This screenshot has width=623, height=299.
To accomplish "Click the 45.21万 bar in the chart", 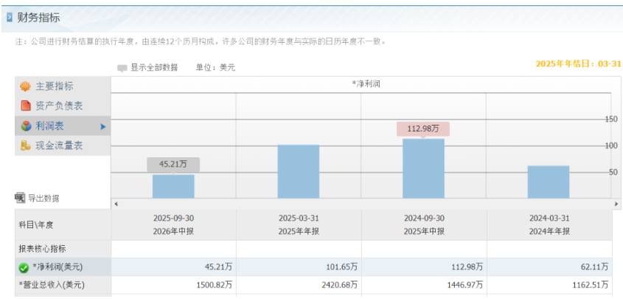I will 173,187.
